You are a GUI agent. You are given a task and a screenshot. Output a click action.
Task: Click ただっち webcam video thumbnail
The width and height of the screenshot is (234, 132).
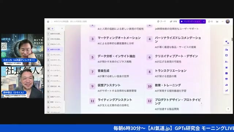coord(22,50)
